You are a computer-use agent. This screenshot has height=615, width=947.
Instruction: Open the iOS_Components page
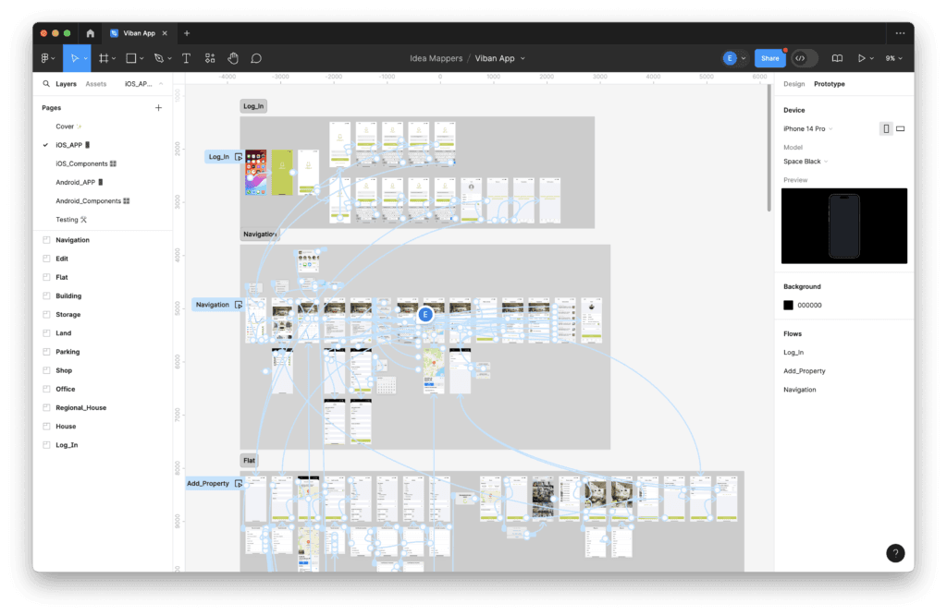tap(86, 164)
